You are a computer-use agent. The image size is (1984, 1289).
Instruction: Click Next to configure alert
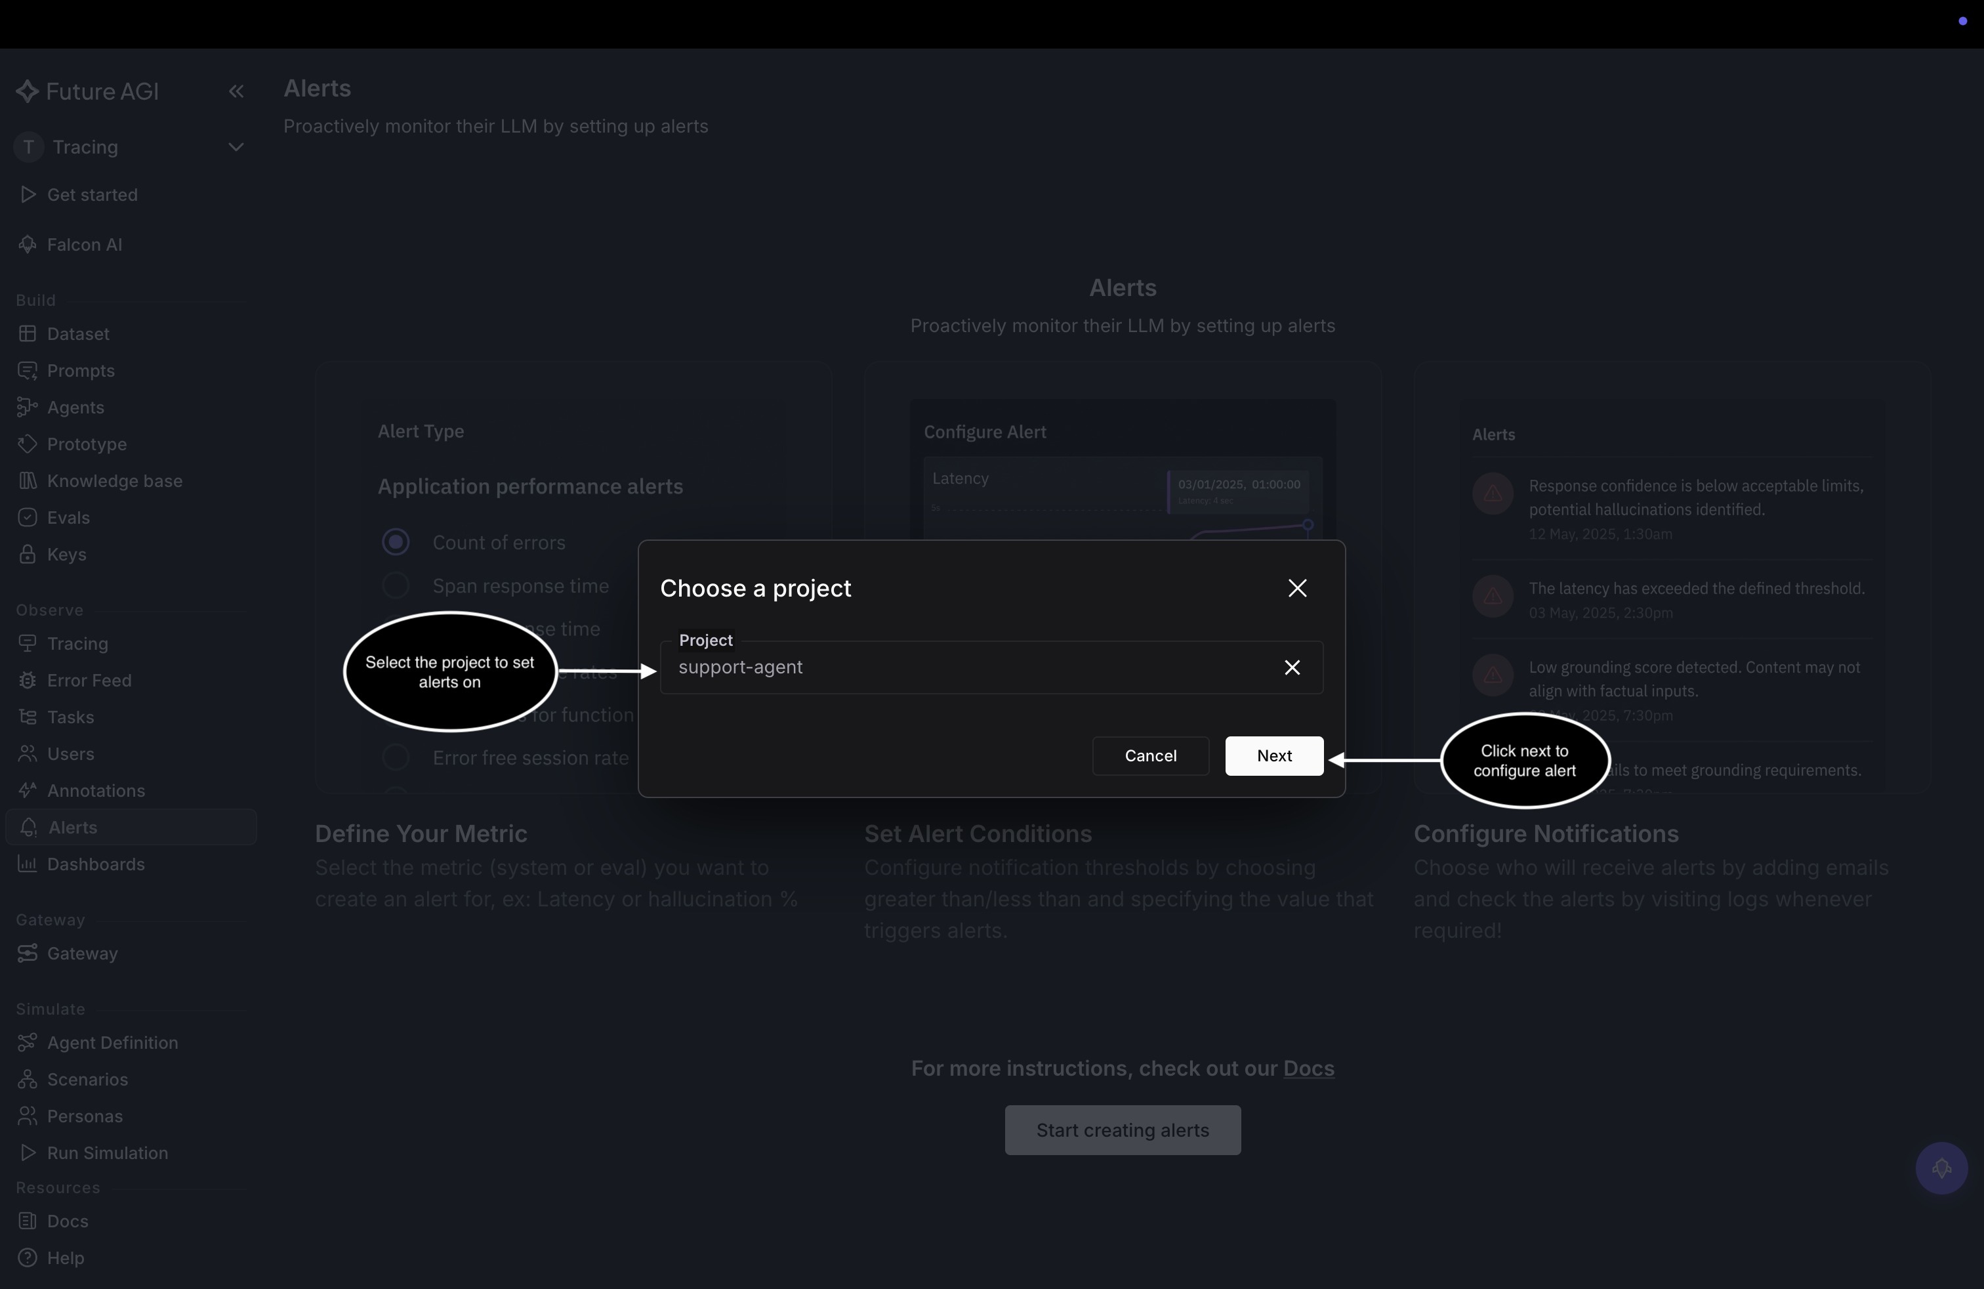tap(1273, 755)
